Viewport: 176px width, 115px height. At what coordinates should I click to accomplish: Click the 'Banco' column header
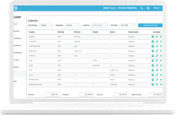112,32
